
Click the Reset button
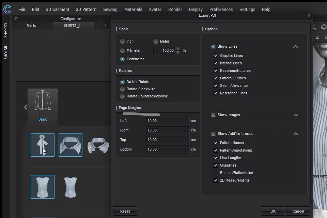coord(125,211)
